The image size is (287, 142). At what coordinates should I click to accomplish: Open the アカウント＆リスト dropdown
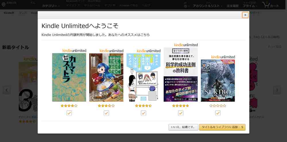point(208,6)
